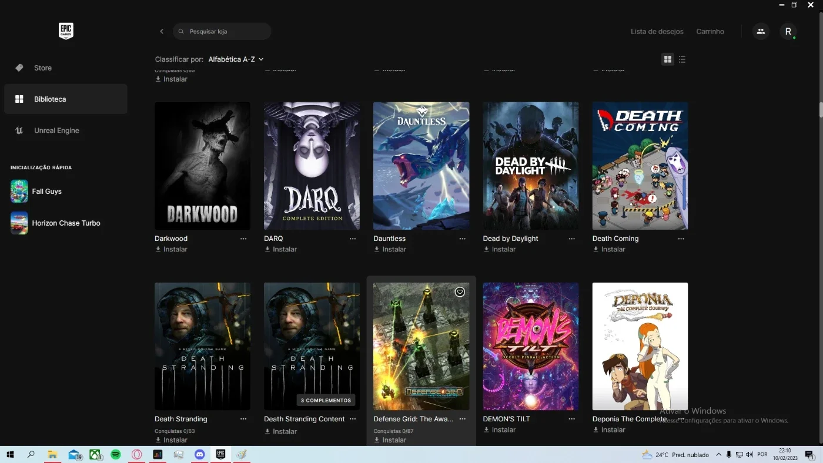Open the notification center icon
Screen dimensions: 823x463
809,454
